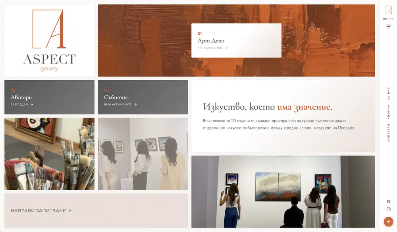Click arrow next to РАЗГЛЕДАЙ
This screenshot has width=397, height=232.
click(x=32, y=104)
